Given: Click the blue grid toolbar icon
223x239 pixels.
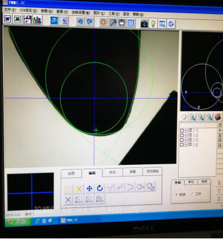Looking at the screenshot, I should (x=131, y=23).
